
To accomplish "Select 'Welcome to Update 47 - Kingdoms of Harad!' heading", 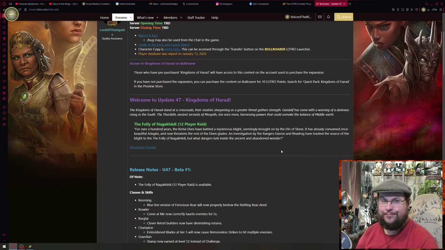I will pyautogui.click(x=180, y=100).
